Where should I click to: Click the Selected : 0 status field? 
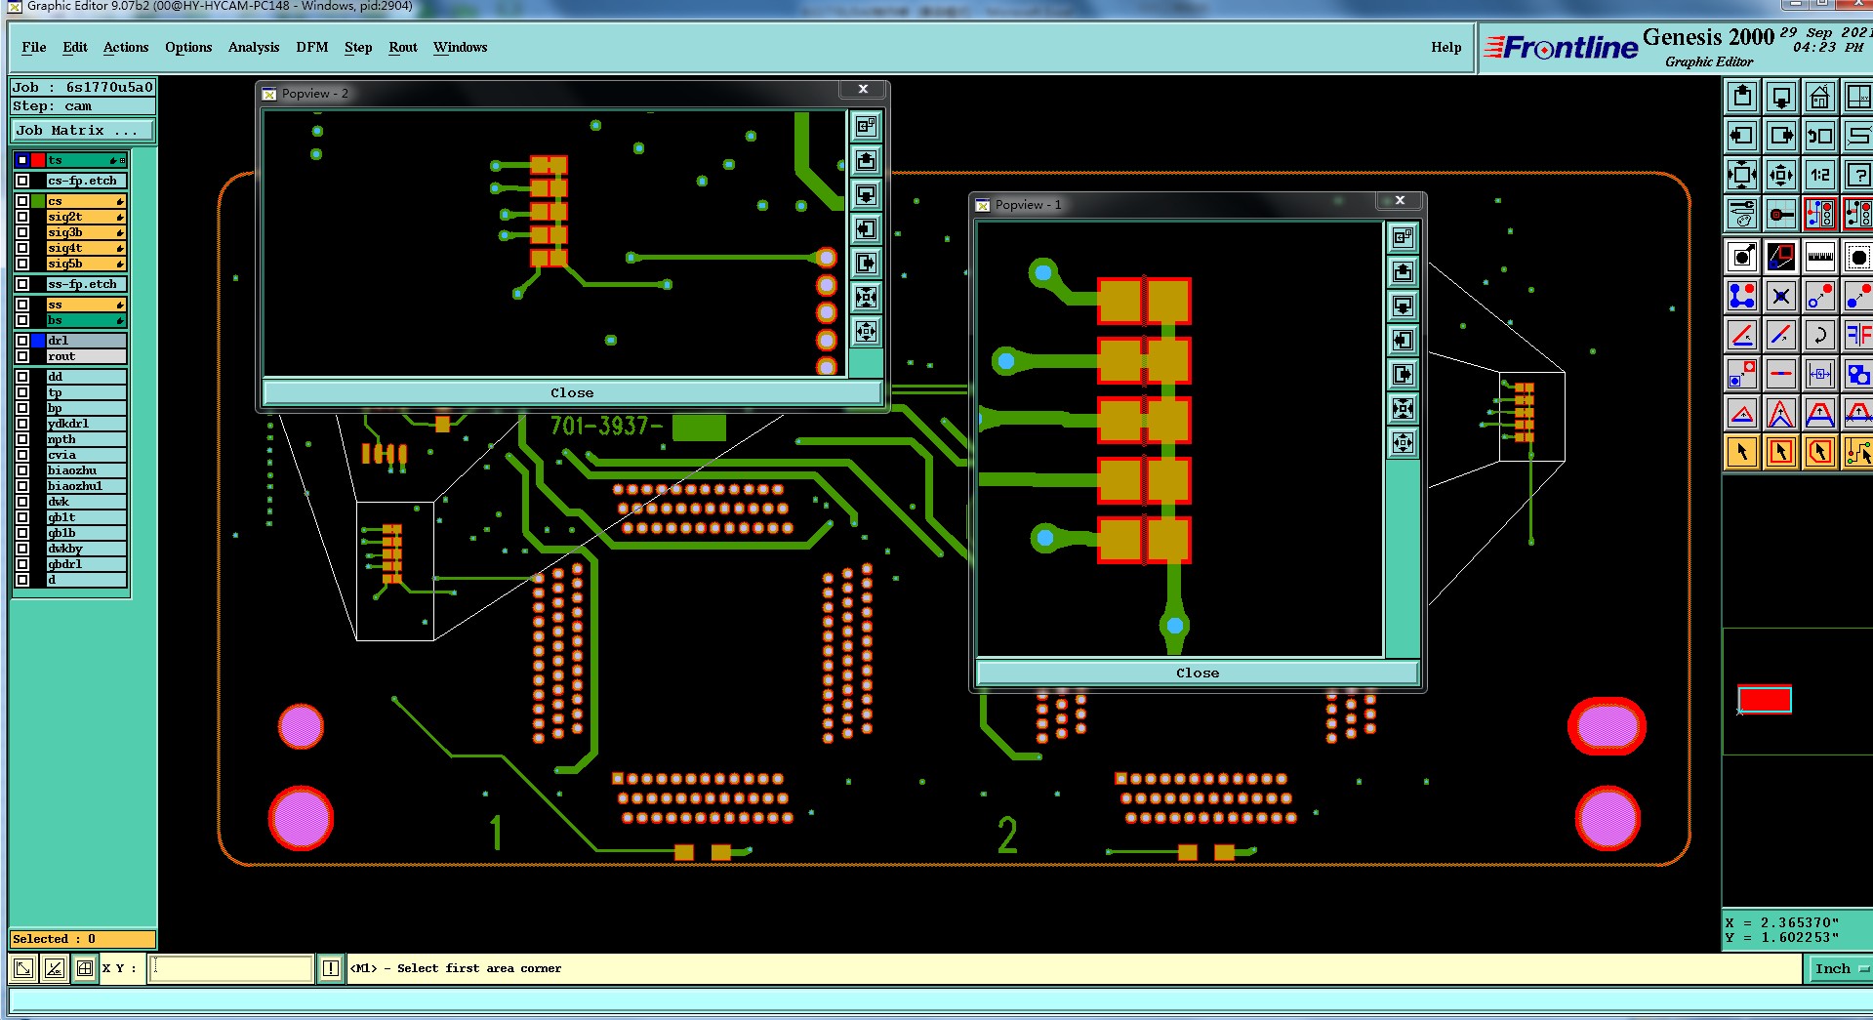click(x=83, y=939)
